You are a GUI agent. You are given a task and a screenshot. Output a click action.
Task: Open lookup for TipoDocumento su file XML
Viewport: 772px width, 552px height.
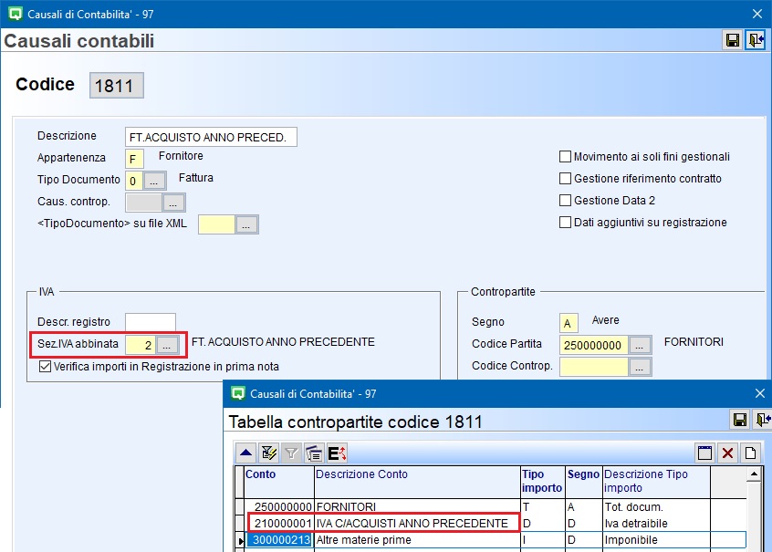click(x=246, y=224)
